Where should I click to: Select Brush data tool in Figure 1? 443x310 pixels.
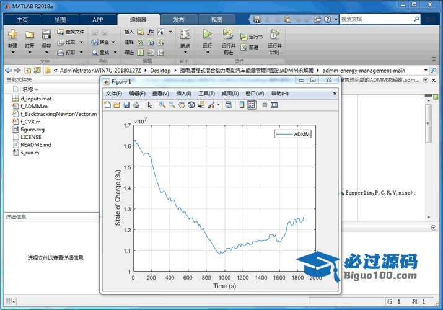point(211,105)
